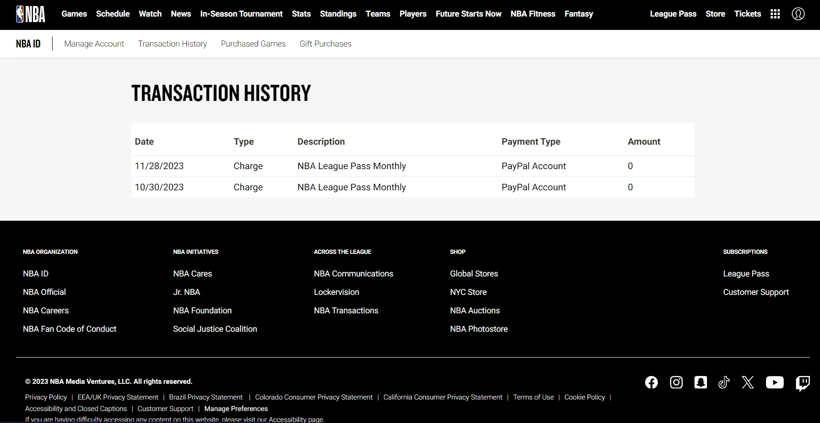The image size is (820, 423).
Task: Open the NBA Twitch icon
Action: click(803, 383)
